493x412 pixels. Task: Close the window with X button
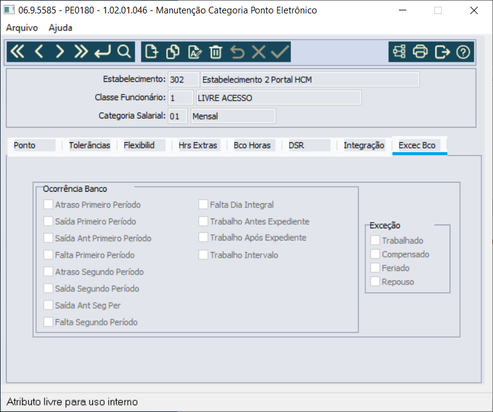tap(474, 10)
